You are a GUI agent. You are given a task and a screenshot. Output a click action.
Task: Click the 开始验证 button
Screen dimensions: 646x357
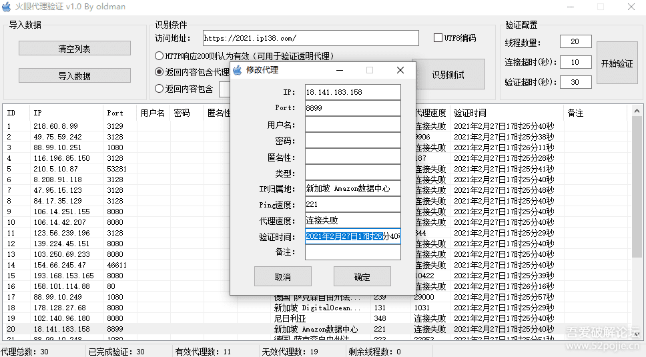pyautogui.click(x=617, y=64)
